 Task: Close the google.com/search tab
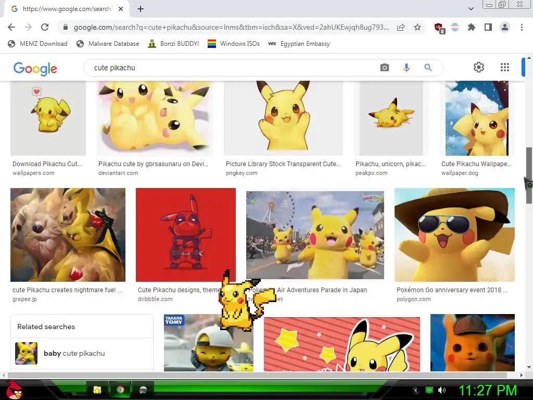[x=121, y=9]
